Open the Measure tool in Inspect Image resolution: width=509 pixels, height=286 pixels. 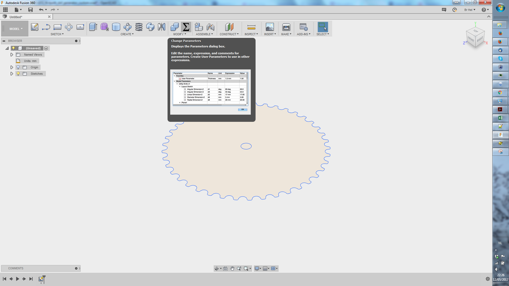click(251, 27)
